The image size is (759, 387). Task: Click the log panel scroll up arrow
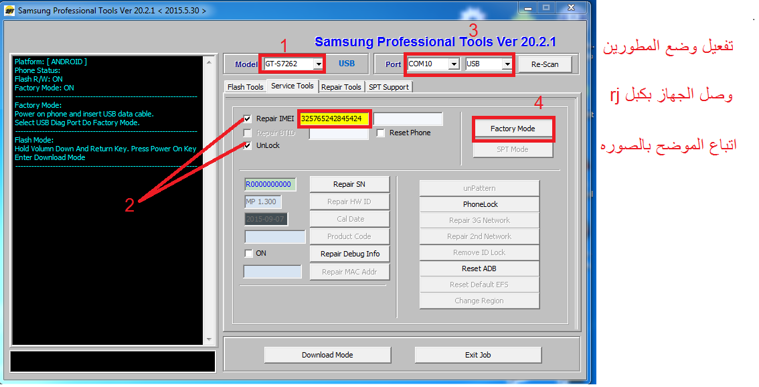(x=209, y=62)
